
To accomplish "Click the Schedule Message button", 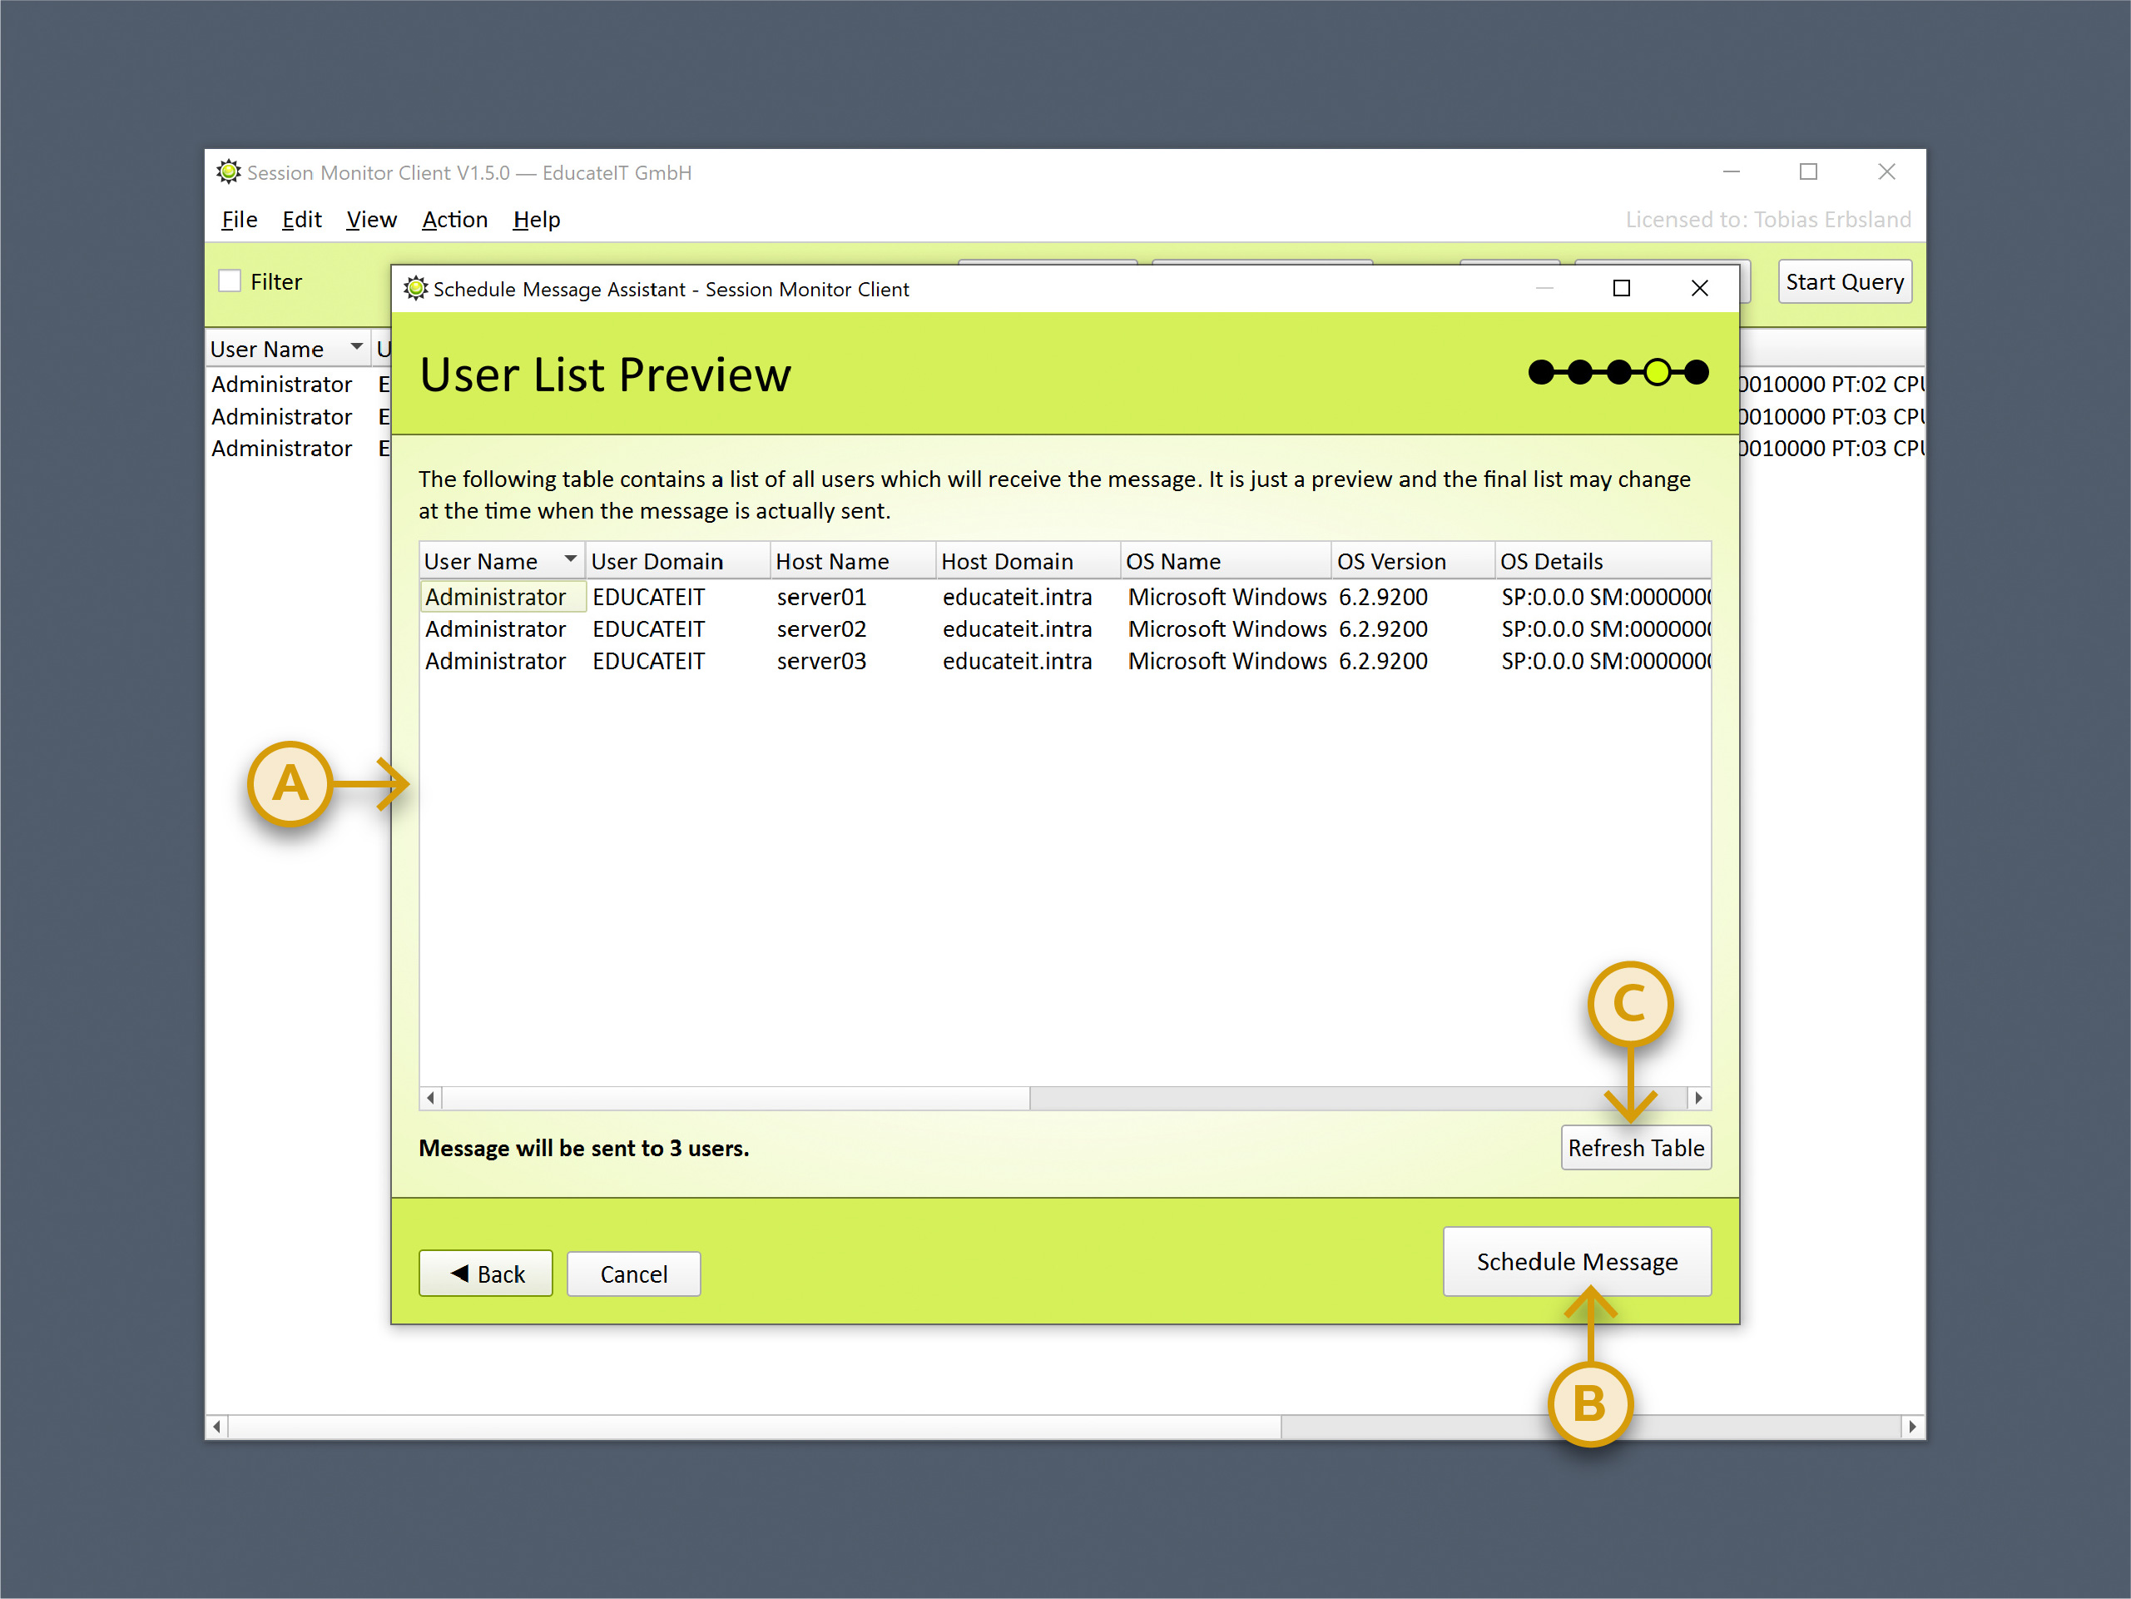I will 1576,1262.
